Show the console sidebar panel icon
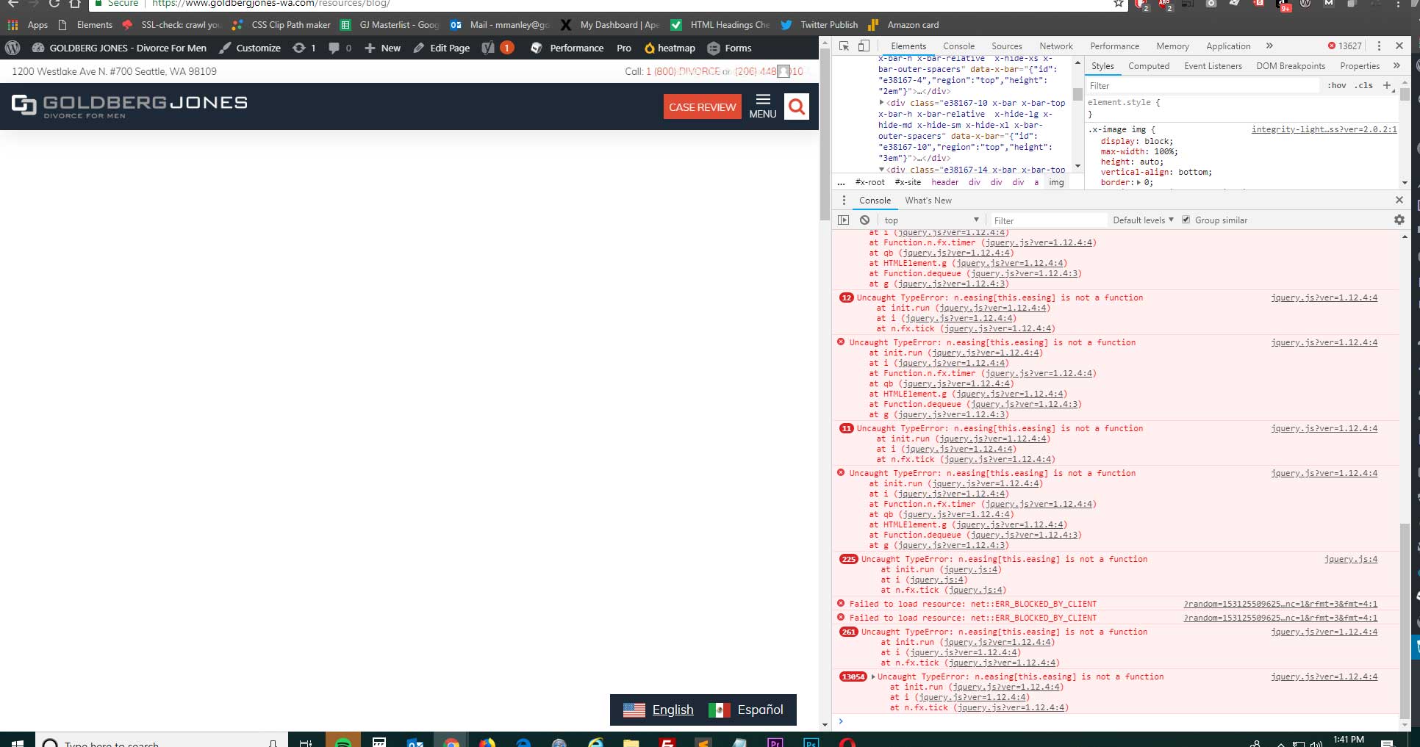This screenshot has height=747, width=1420. click(844, 220)
